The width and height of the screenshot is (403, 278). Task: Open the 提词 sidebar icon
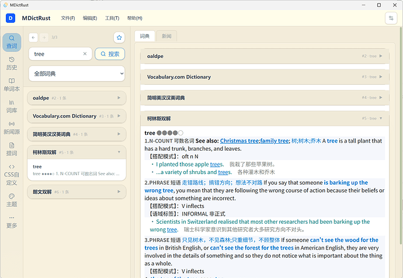click(12, 150)
